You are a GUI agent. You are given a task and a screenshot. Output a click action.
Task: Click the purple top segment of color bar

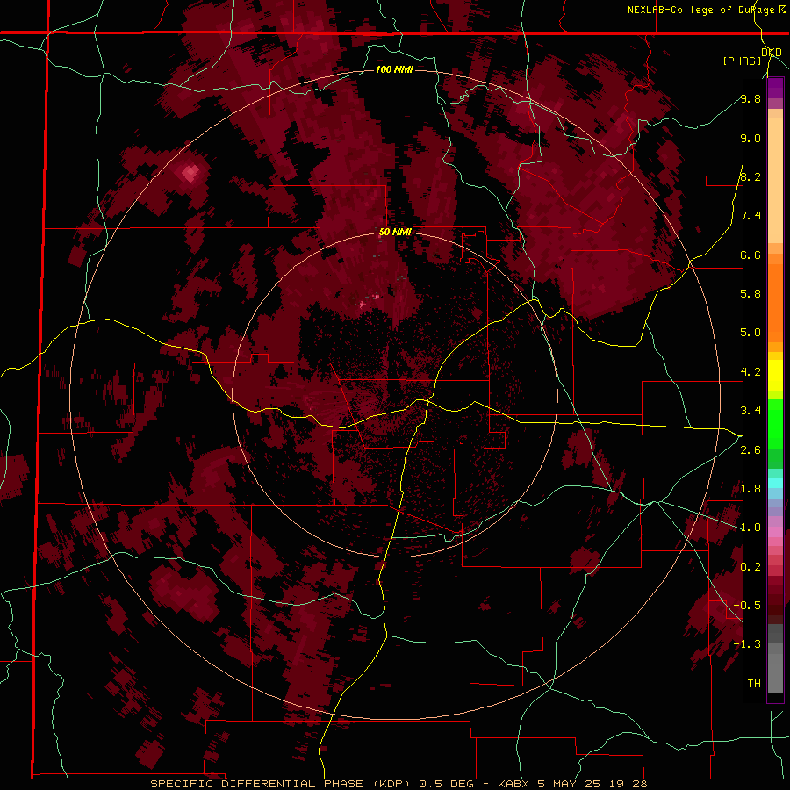click(775, 88)
